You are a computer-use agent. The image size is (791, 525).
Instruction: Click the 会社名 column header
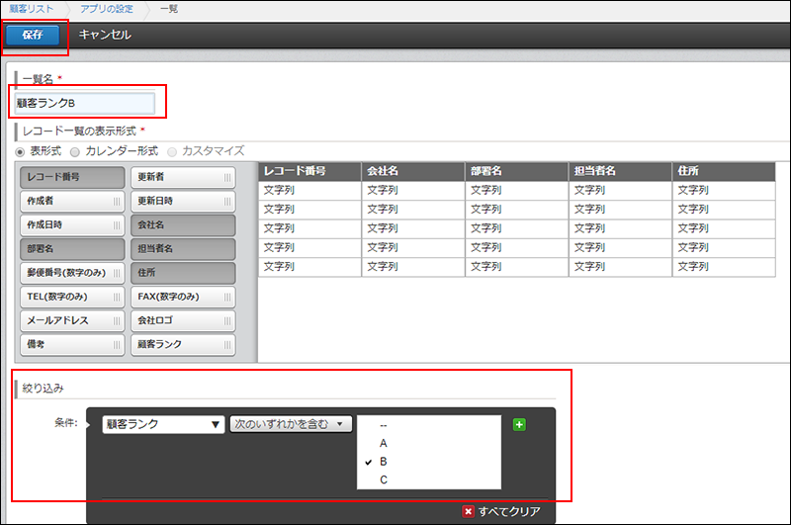412,171
